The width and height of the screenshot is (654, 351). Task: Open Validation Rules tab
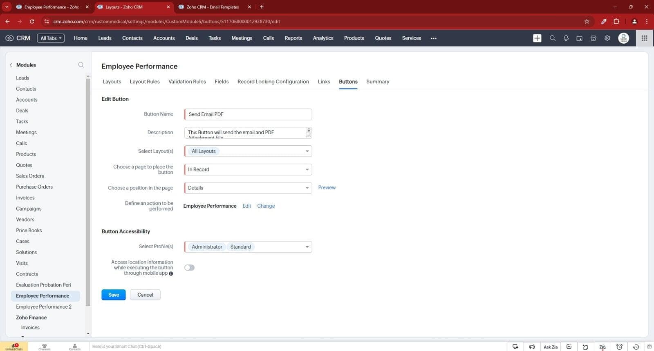[187, 82]
